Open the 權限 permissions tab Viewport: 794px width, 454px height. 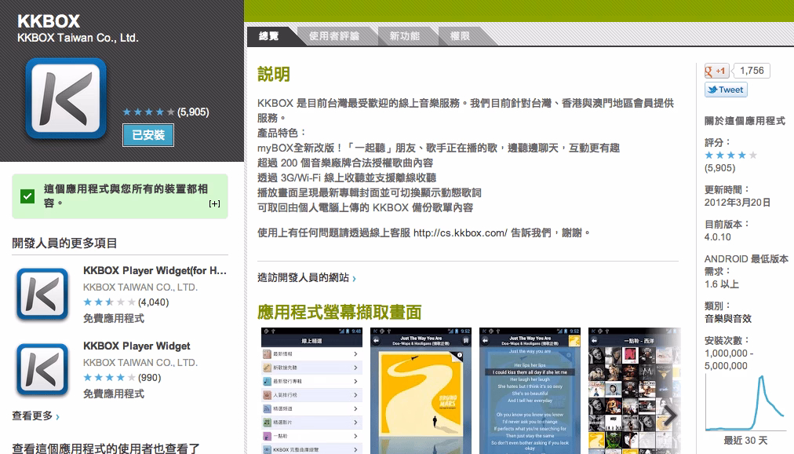point(461,36)
